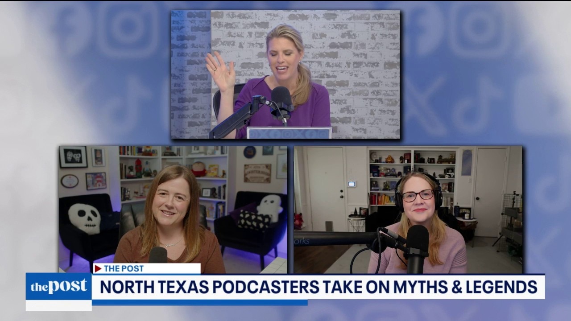Select the host video feed with brick wall
Viewport: 571px width, 321px height.
[x=285, y=74]
